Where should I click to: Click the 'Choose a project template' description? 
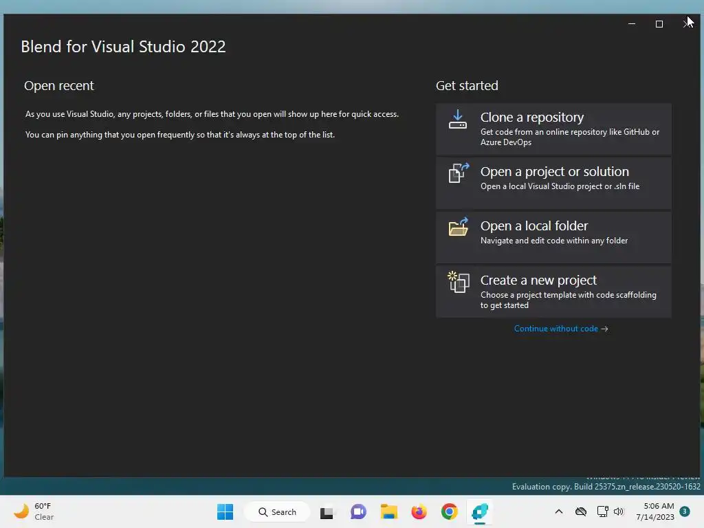pos(569,300)
